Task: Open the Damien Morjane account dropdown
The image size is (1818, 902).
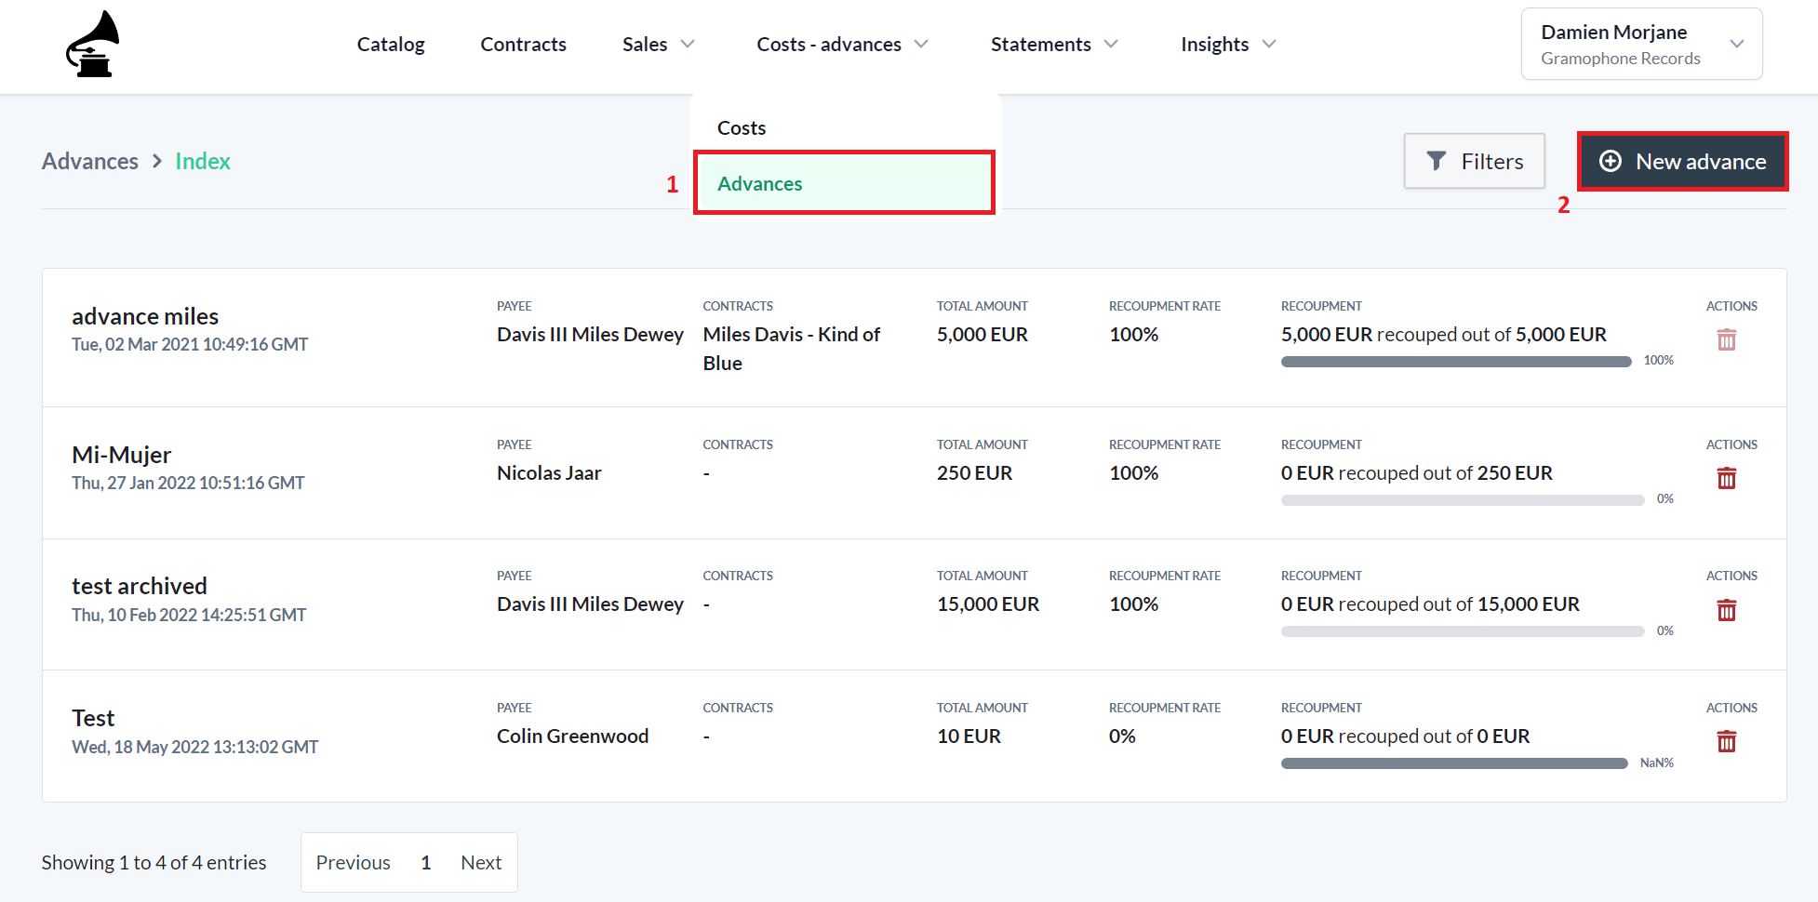Action: point(1642,44)
